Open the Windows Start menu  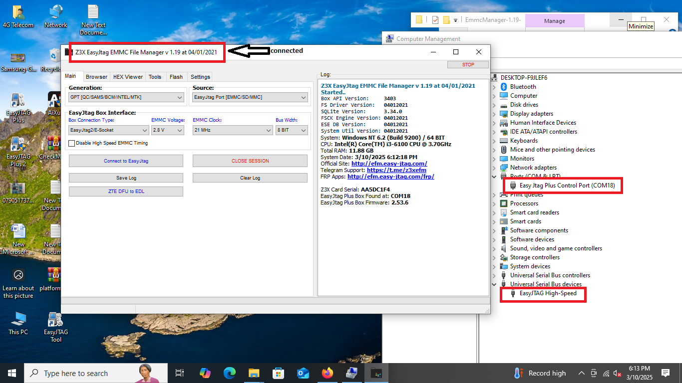[x=12, y=373]
